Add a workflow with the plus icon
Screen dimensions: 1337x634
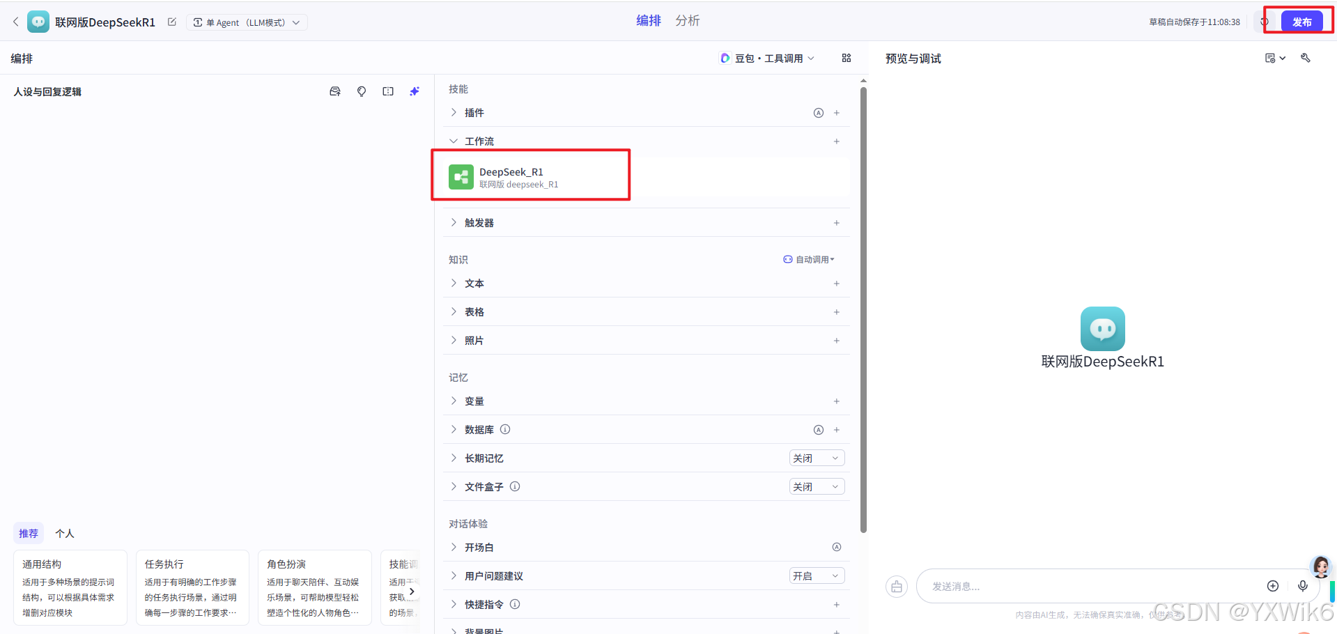(x=837, y=141)
